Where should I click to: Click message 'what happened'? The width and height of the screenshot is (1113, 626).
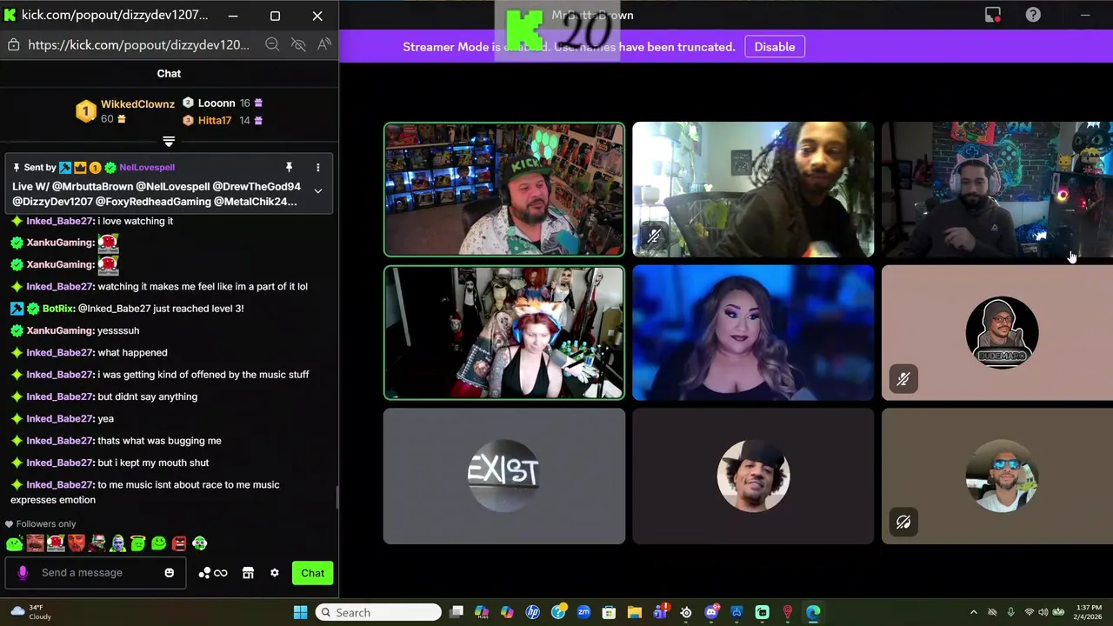click(x=132, y=353)
